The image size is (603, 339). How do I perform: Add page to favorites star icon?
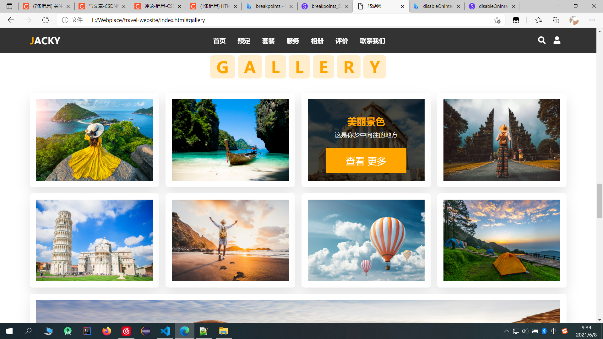[497, 20]
